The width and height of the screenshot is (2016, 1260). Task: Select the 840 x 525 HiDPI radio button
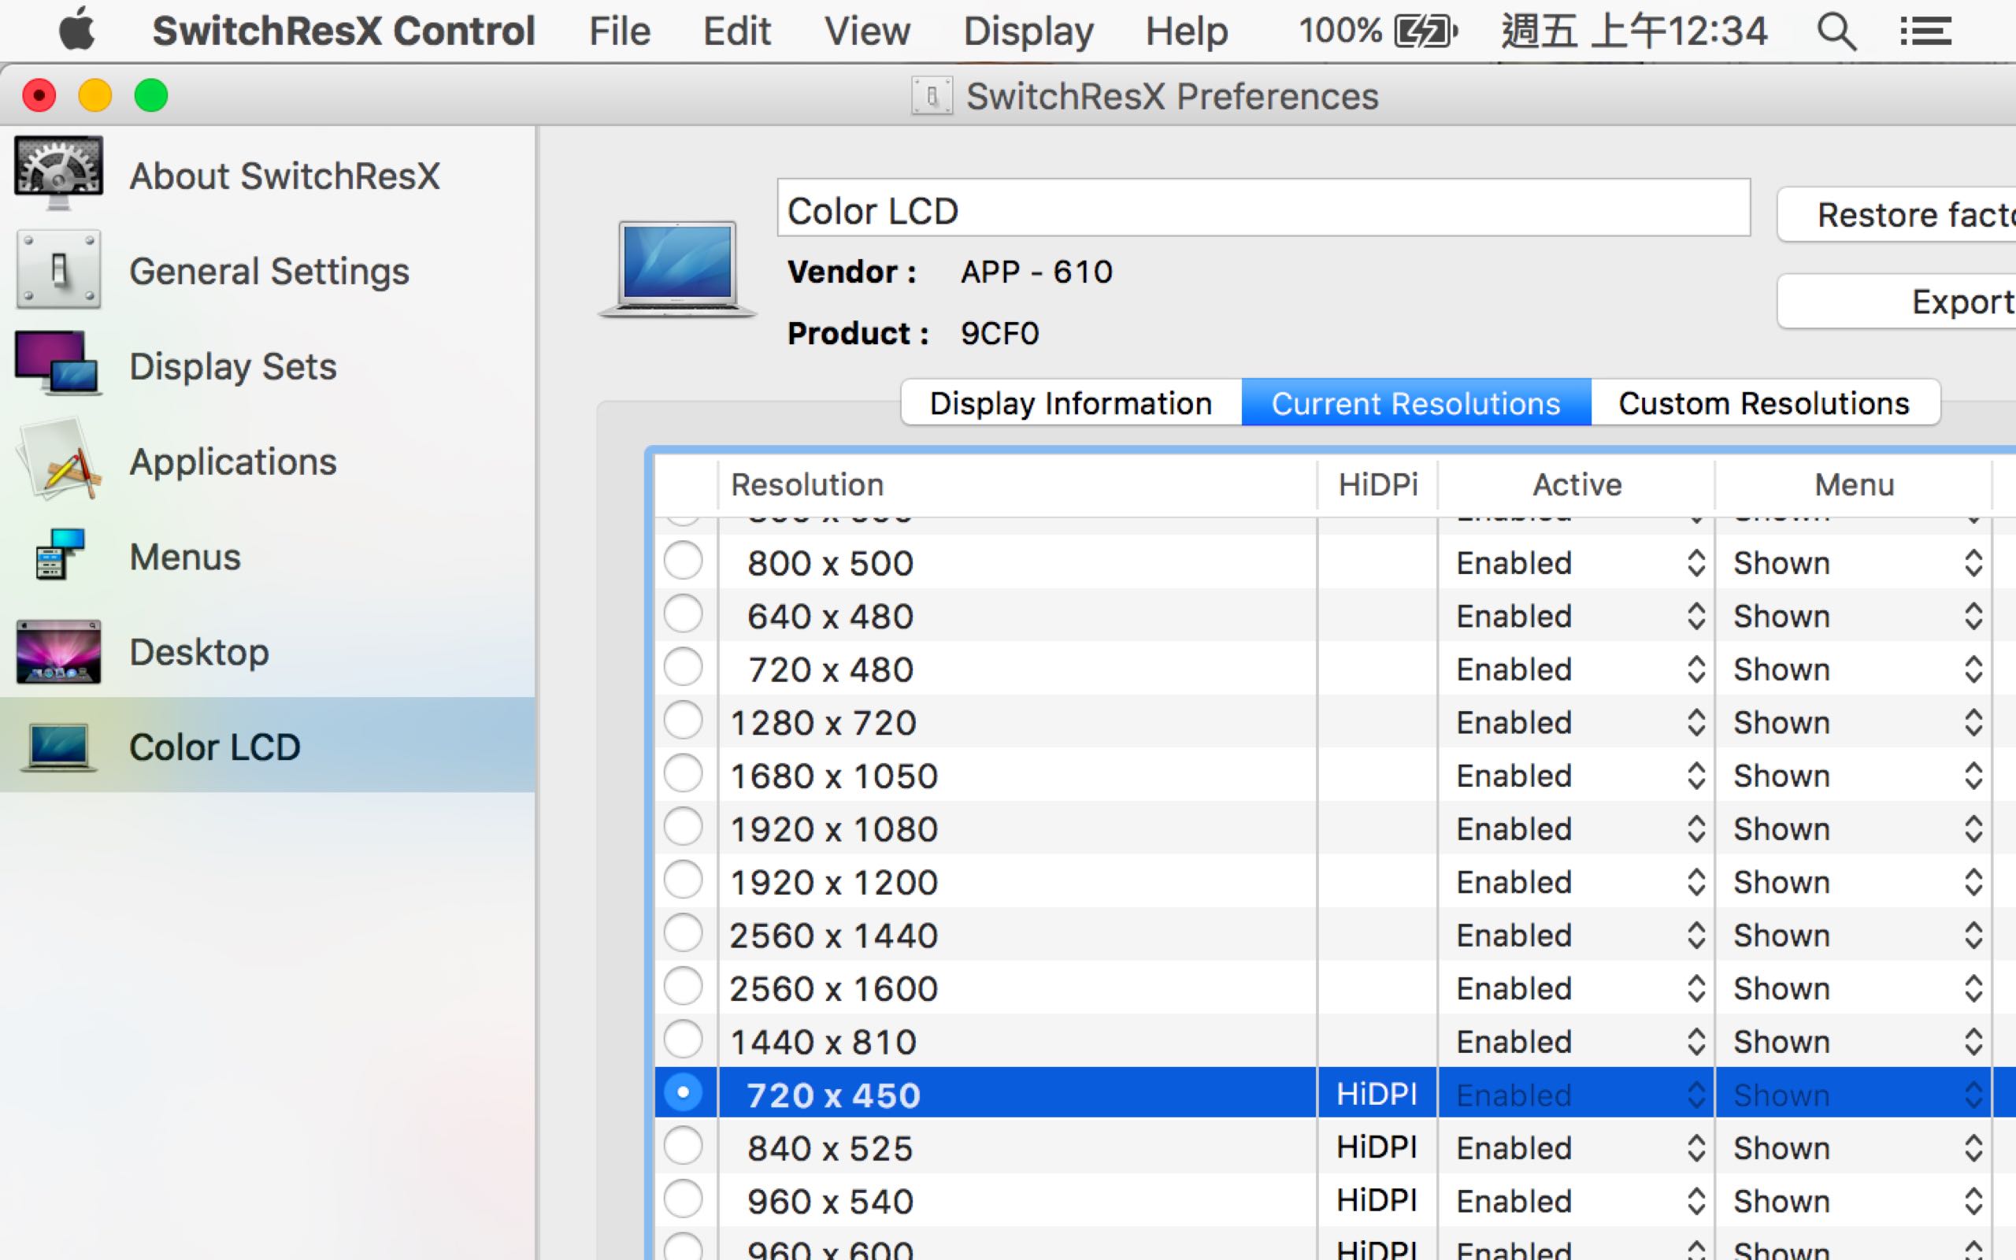tap(683, 1147)
